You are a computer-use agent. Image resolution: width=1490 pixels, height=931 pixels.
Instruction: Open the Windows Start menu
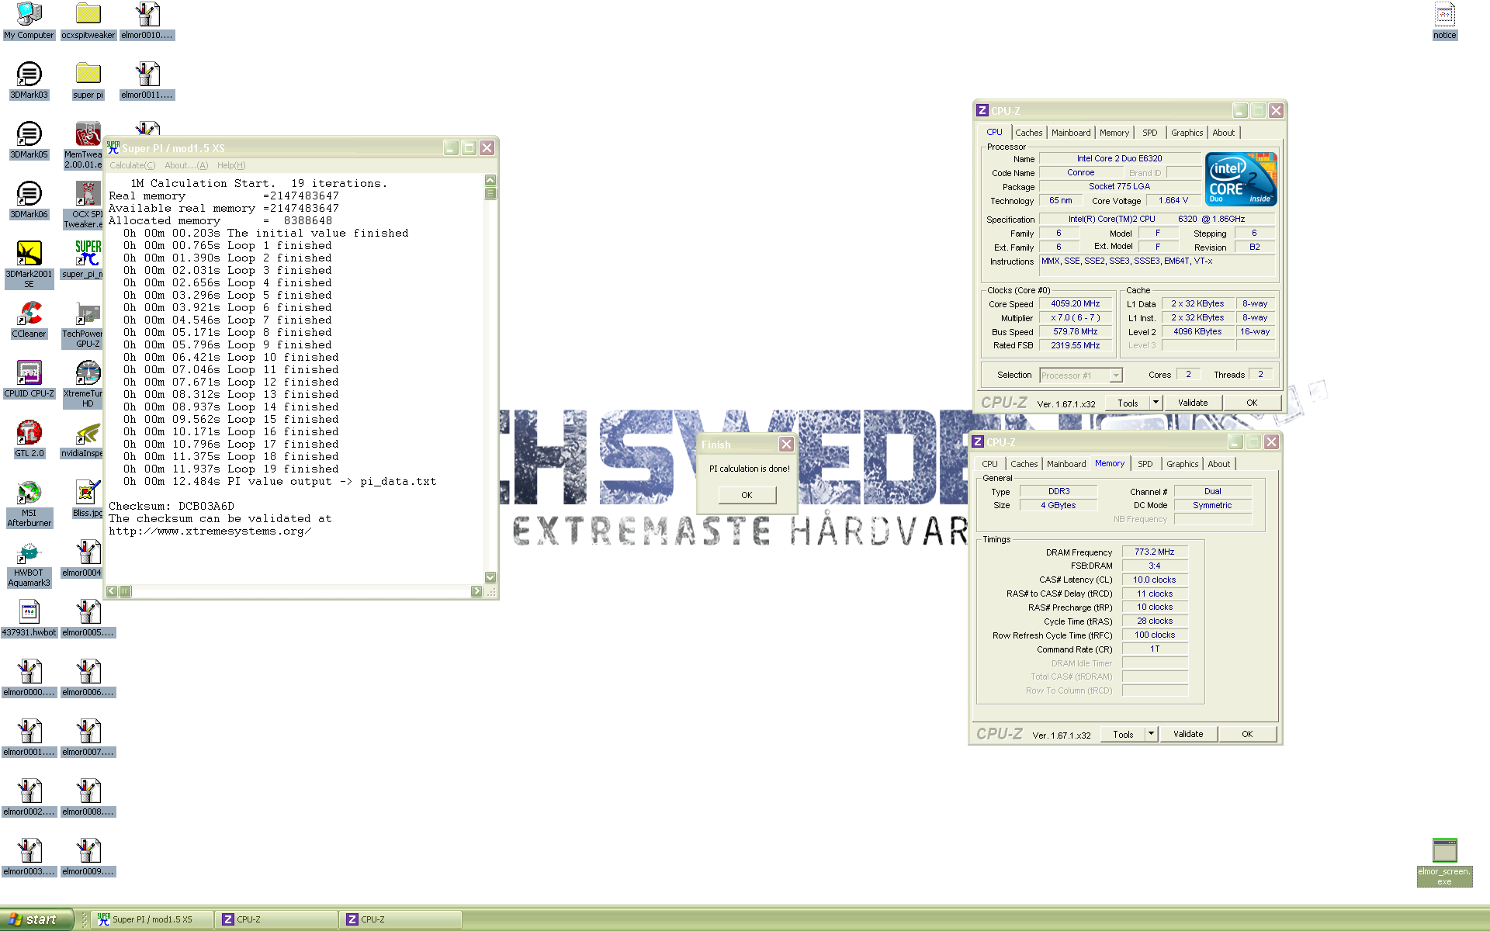click(x=36, y=919)
